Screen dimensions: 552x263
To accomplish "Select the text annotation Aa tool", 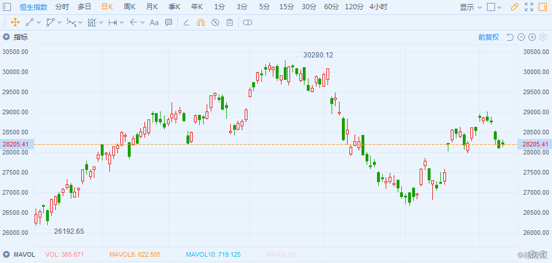I will [154, 22].
